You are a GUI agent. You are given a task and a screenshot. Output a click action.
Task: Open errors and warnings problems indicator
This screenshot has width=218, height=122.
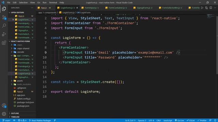pyautogui.click(x=22, y=121)
